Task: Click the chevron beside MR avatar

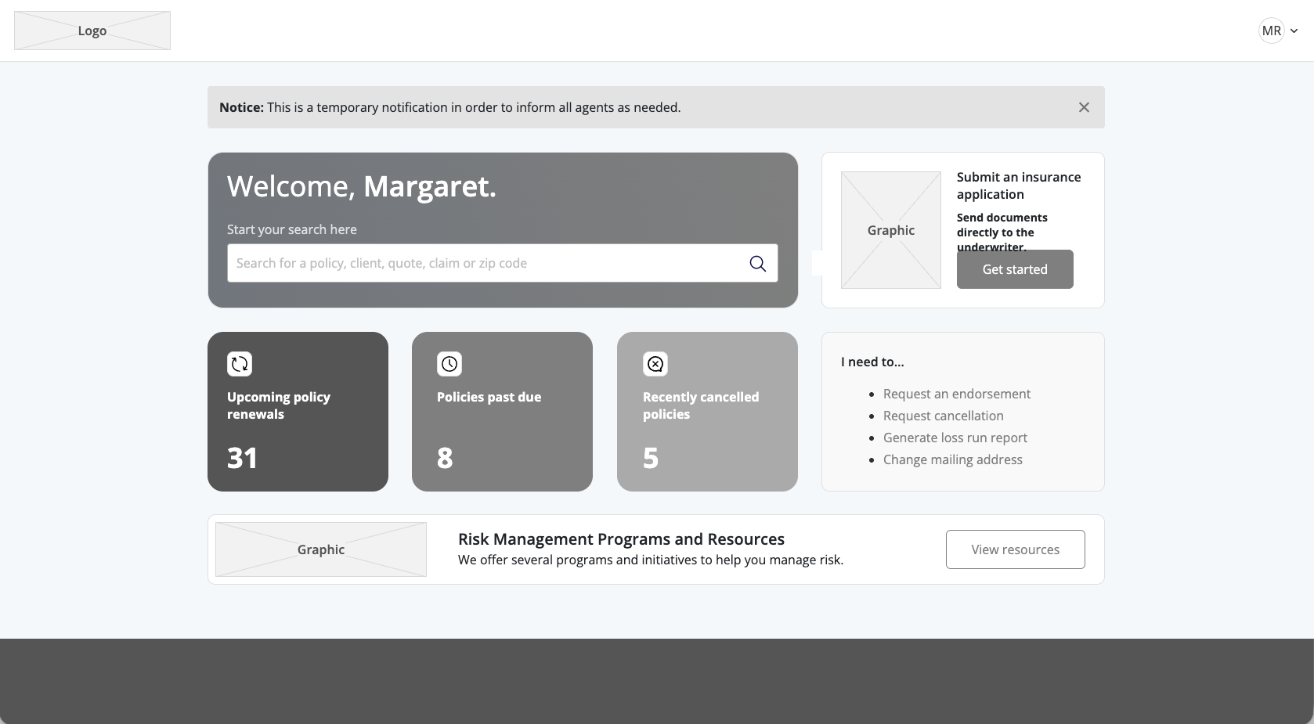Action: click(x=1294, y=31)
